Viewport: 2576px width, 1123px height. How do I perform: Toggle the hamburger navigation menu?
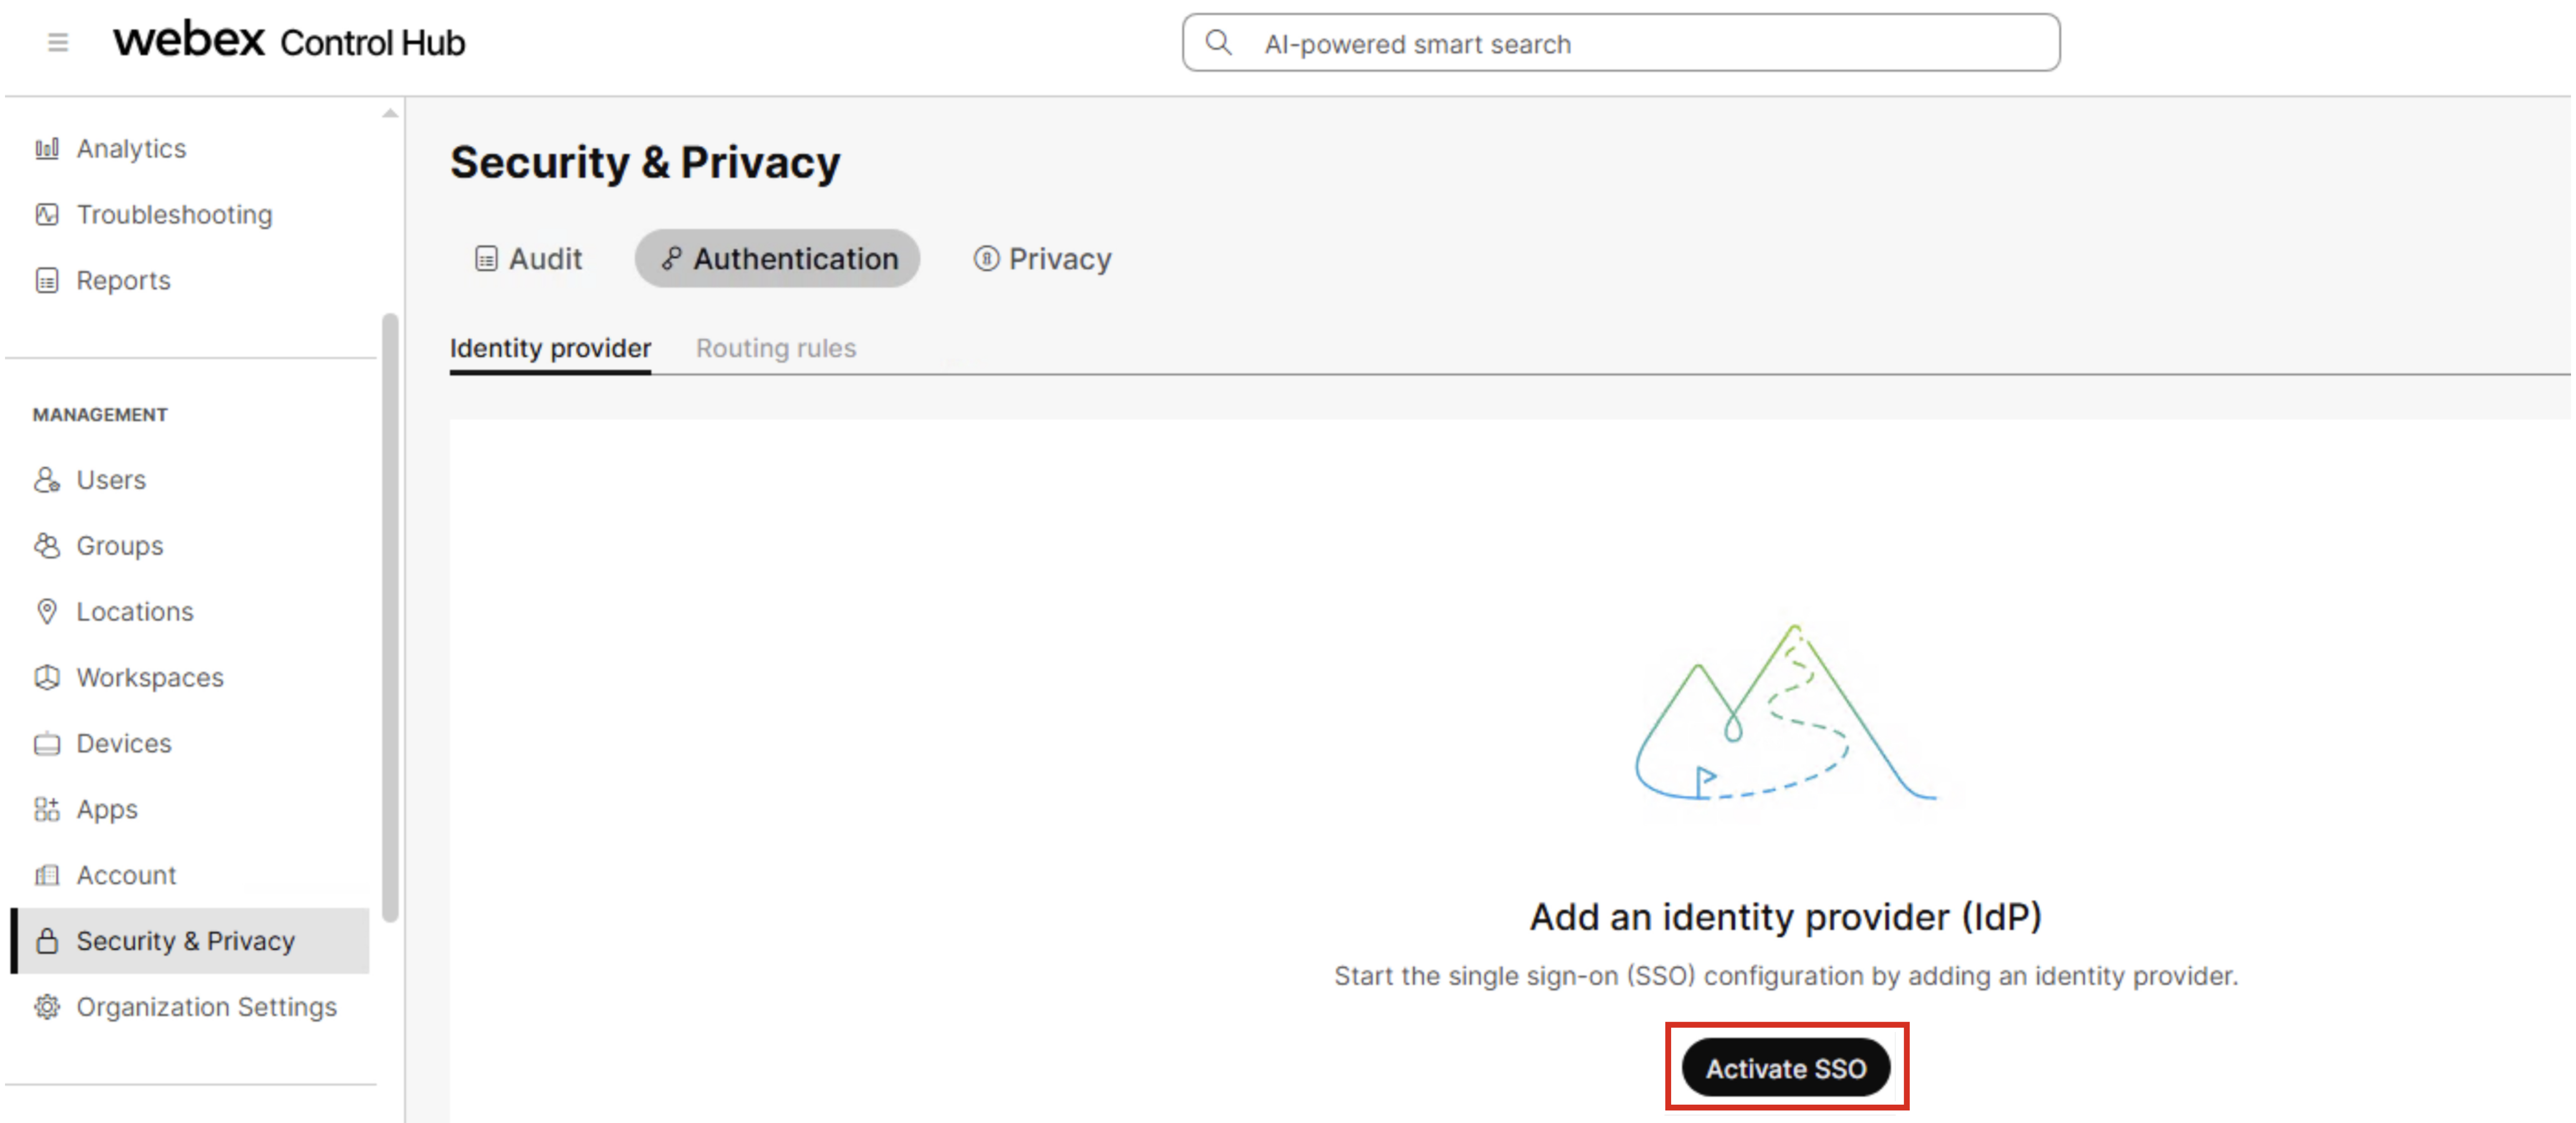tap(58, 43)
